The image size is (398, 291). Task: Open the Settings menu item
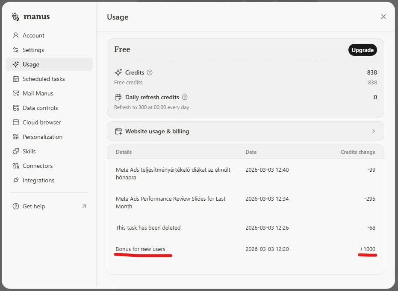point(33,50)
